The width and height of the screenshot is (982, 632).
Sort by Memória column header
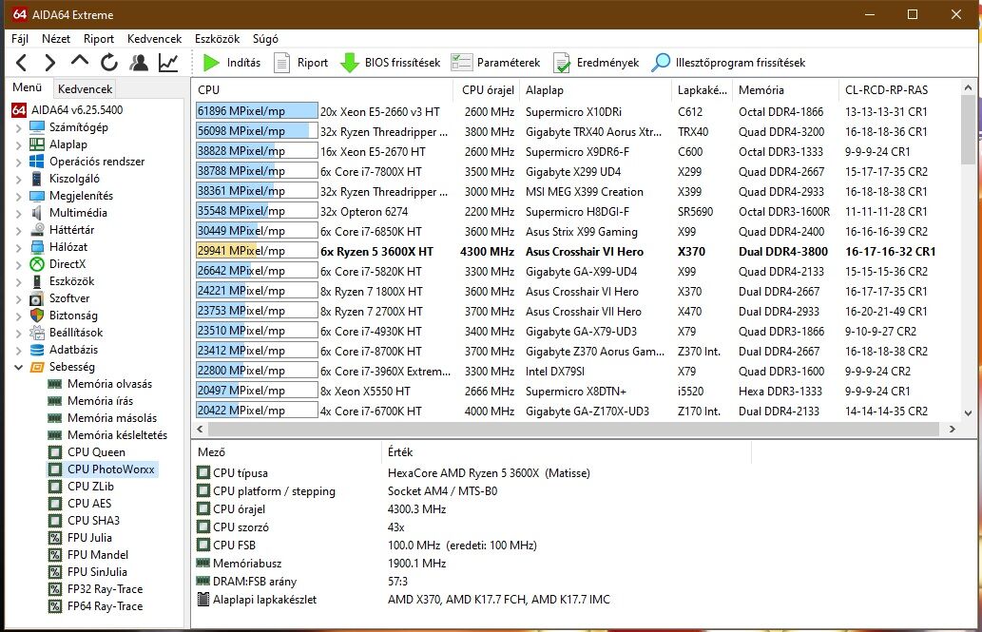(x=784, y=90)
